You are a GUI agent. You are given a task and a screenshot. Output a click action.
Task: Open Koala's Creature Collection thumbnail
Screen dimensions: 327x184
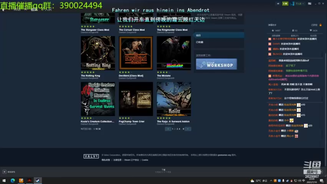point(98,99)
